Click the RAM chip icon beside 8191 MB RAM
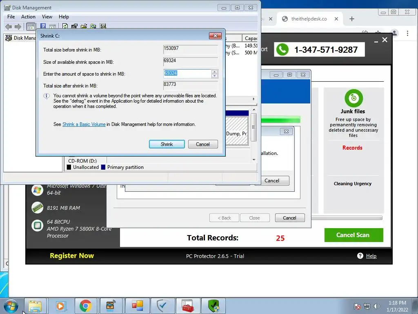Image resolution: width=418 pixels, height=314 pixels. 37,208
